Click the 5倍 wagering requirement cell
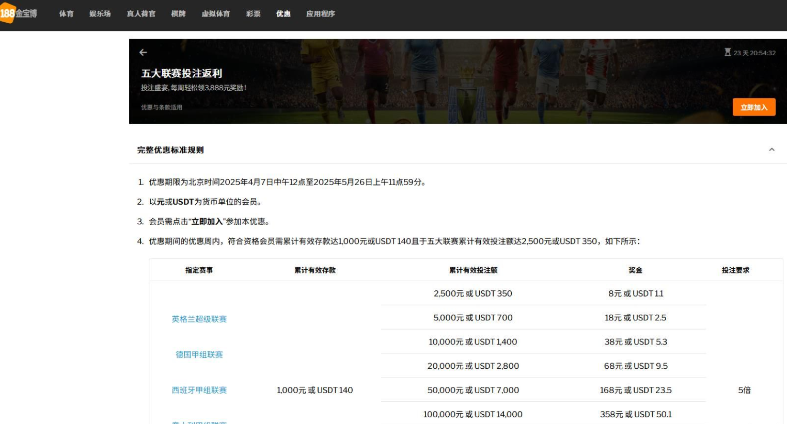 744,390
